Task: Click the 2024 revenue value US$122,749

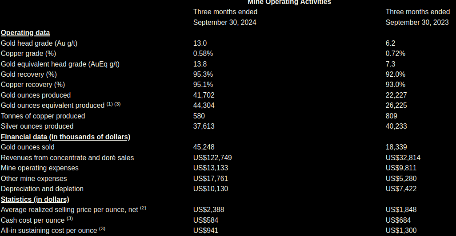Action: click(212, 157)
